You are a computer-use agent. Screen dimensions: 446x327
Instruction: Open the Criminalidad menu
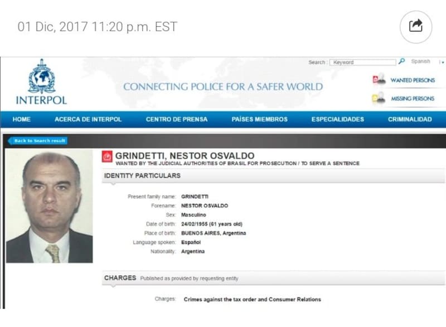click(x=410, y=119)
